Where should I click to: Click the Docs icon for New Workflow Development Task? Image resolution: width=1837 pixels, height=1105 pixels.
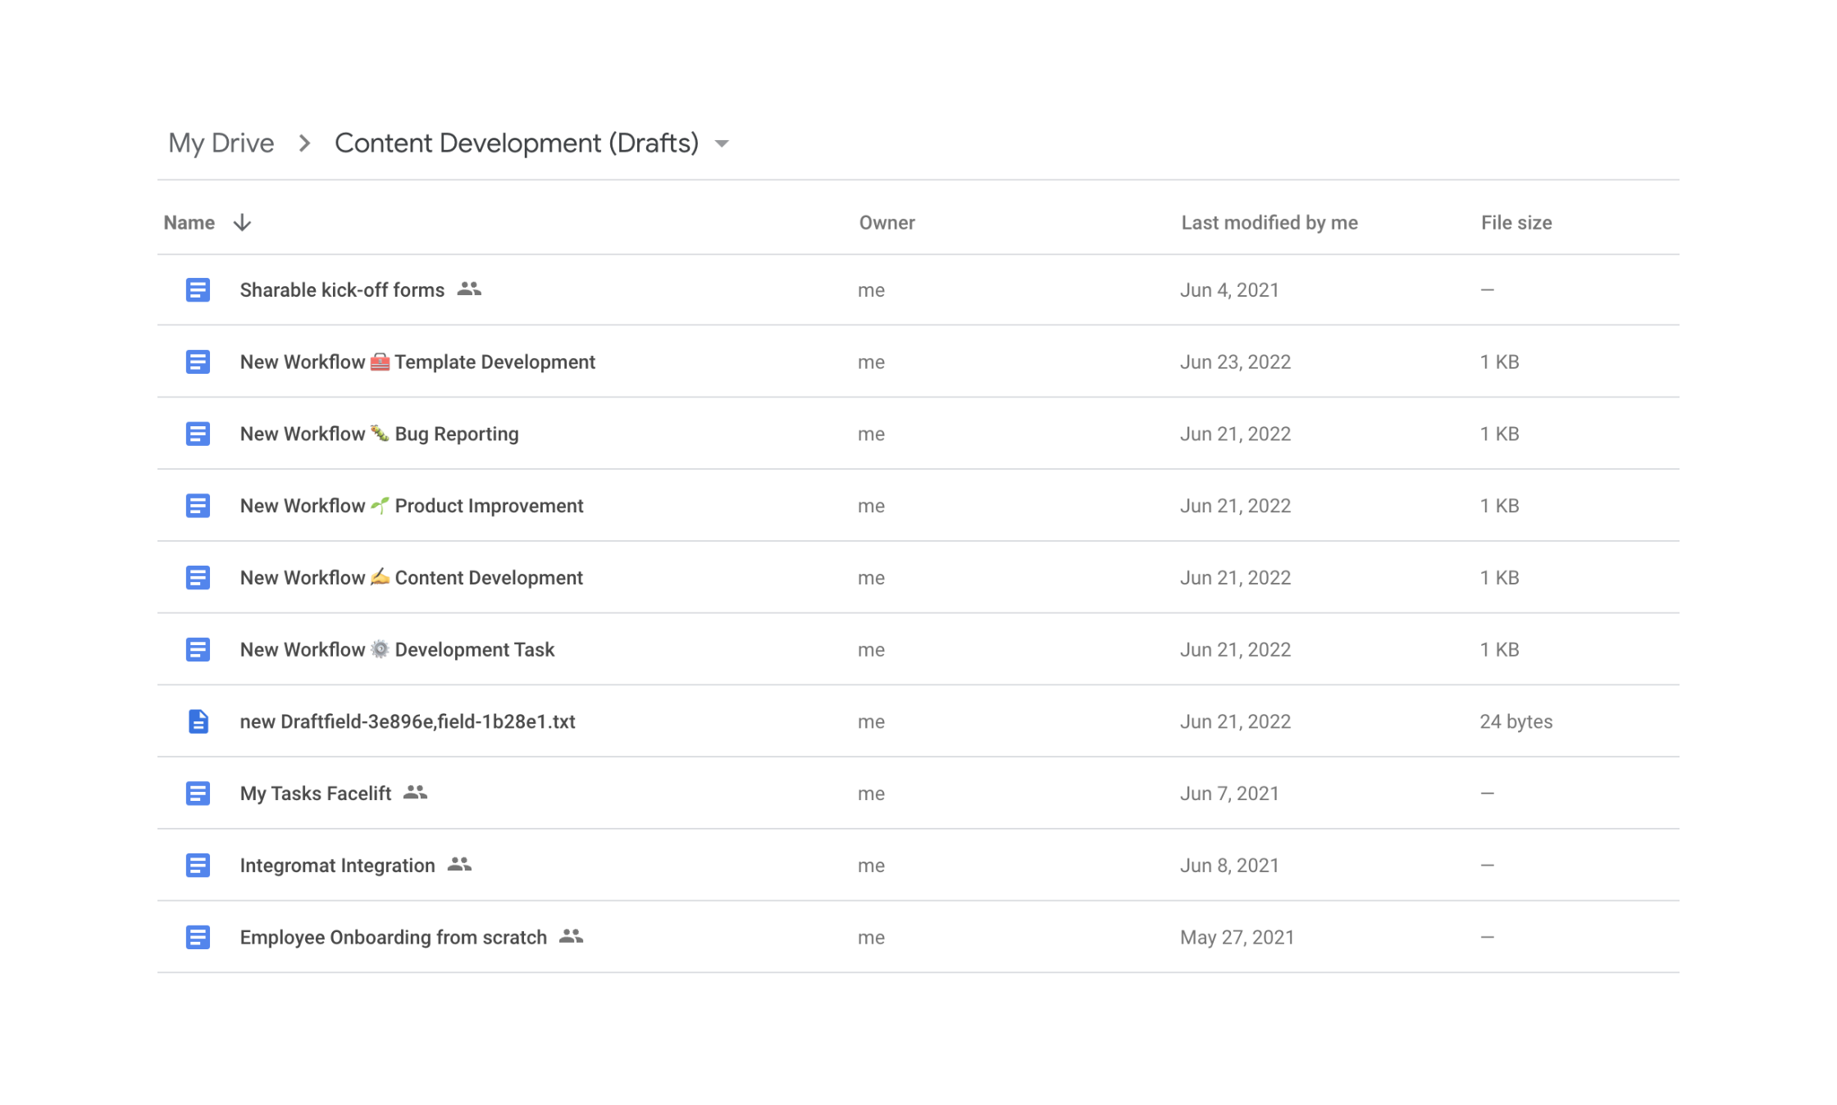[x=198, y=650]
